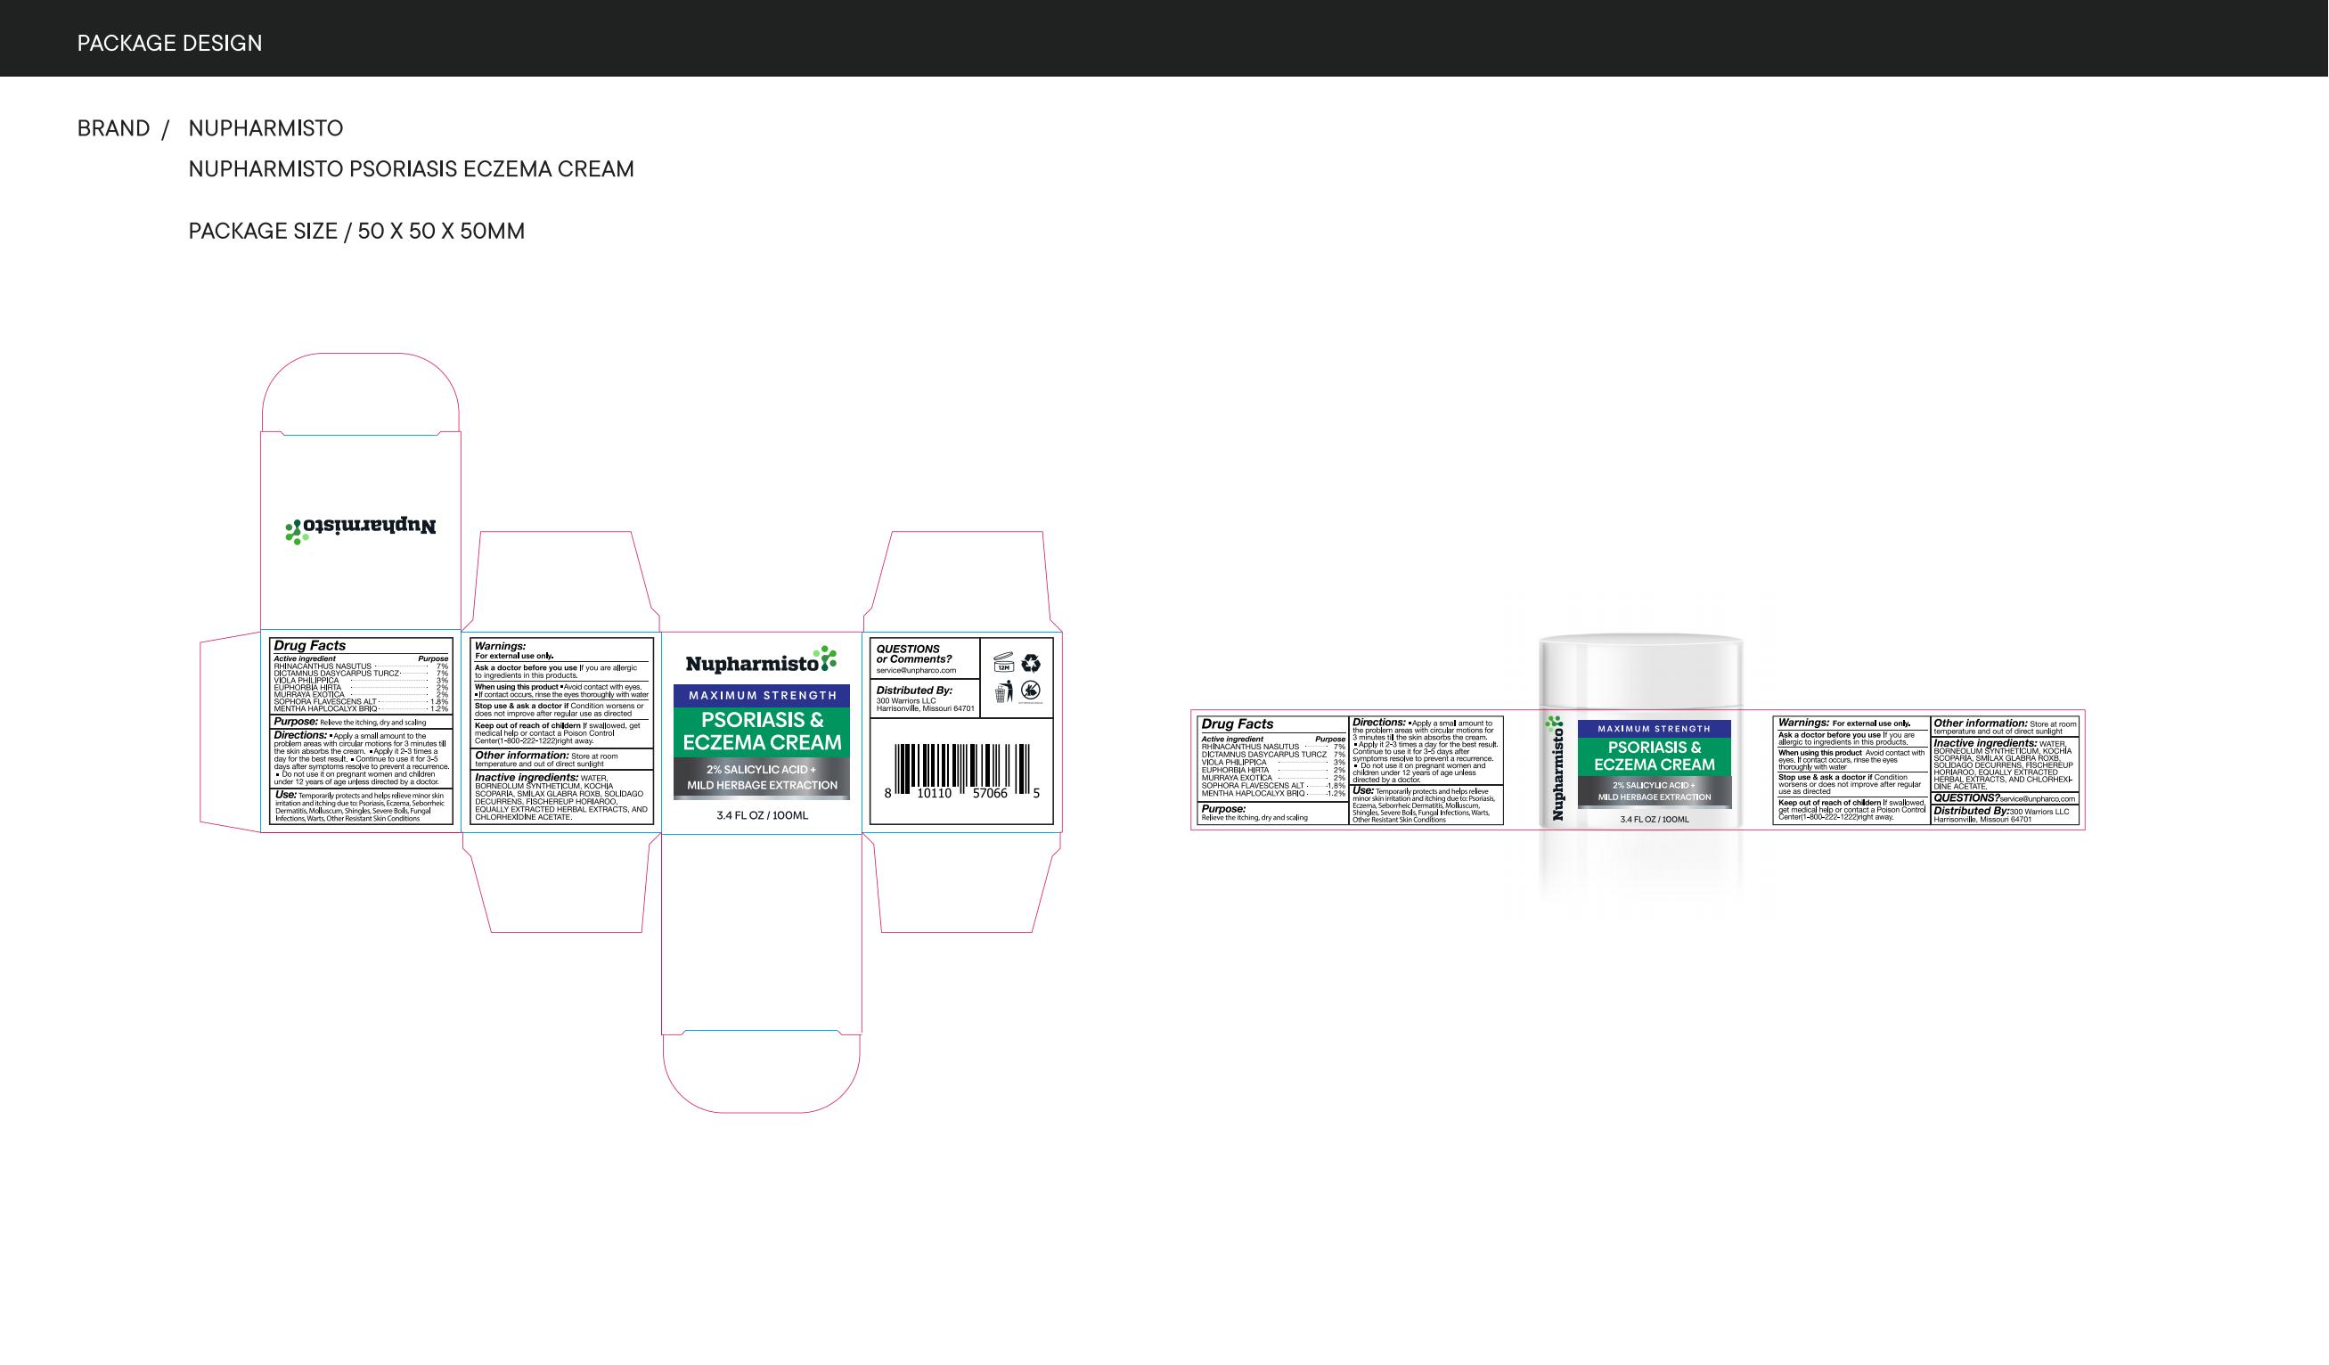Click the Drug Facts heading on the box panel
The image size is (2329, 1365).
(x=309, y=646)
